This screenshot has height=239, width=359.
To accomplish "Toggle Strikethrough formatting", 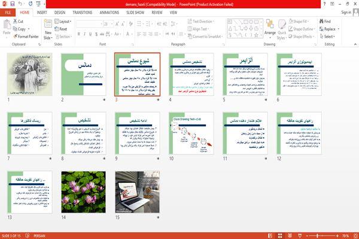I will (102, 34).
